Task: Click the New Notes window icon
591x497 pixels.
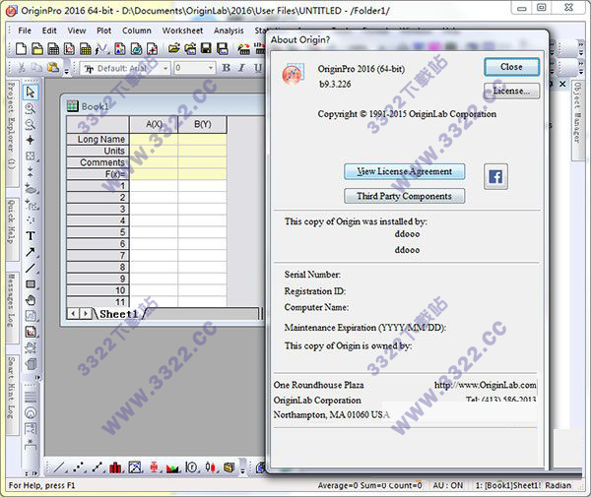Action: (x=153, y=48)
